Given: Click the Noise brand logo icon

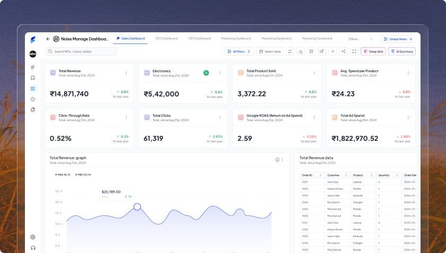Looking at the screenshot, I should coord(56,39).
